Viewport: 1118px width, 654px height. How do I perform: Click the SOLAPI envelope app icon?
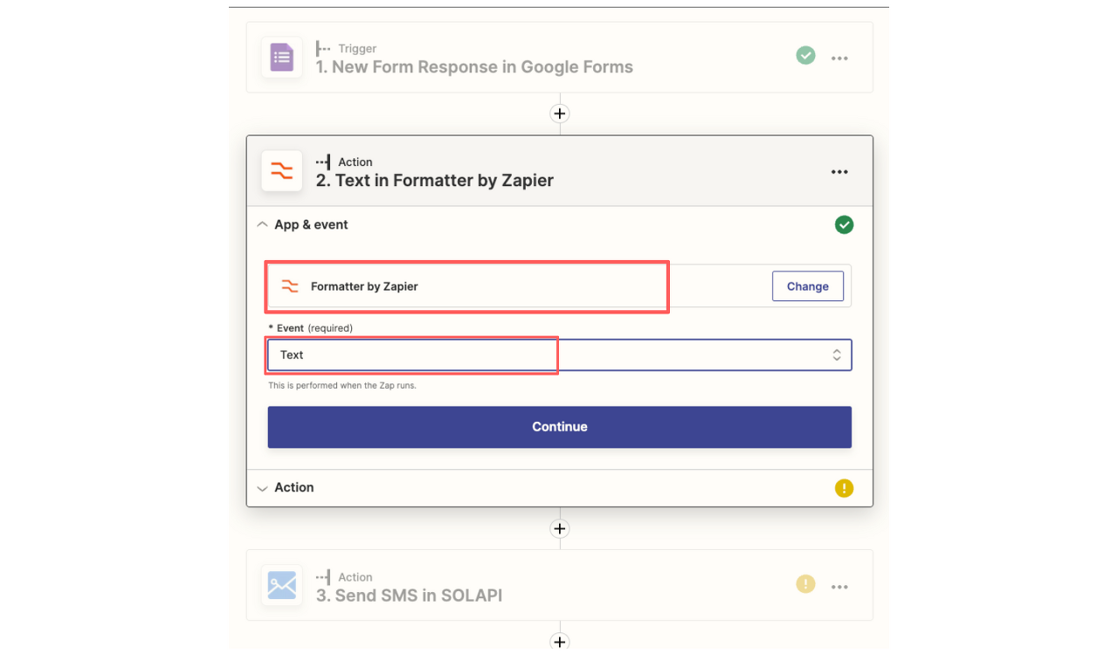coord(282,585)
